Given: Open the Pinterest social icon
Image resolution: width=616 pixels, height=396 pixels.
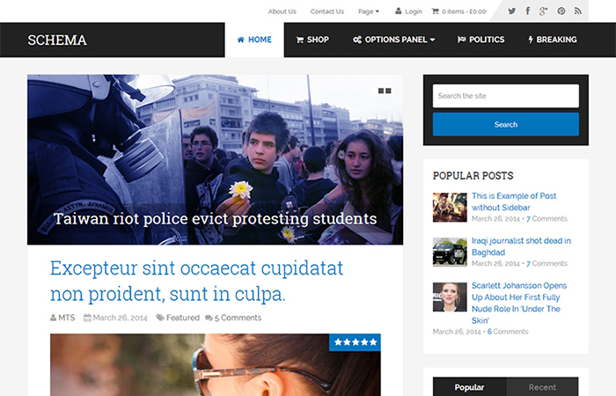Looking at the screenshot, I should click(561, 11).
